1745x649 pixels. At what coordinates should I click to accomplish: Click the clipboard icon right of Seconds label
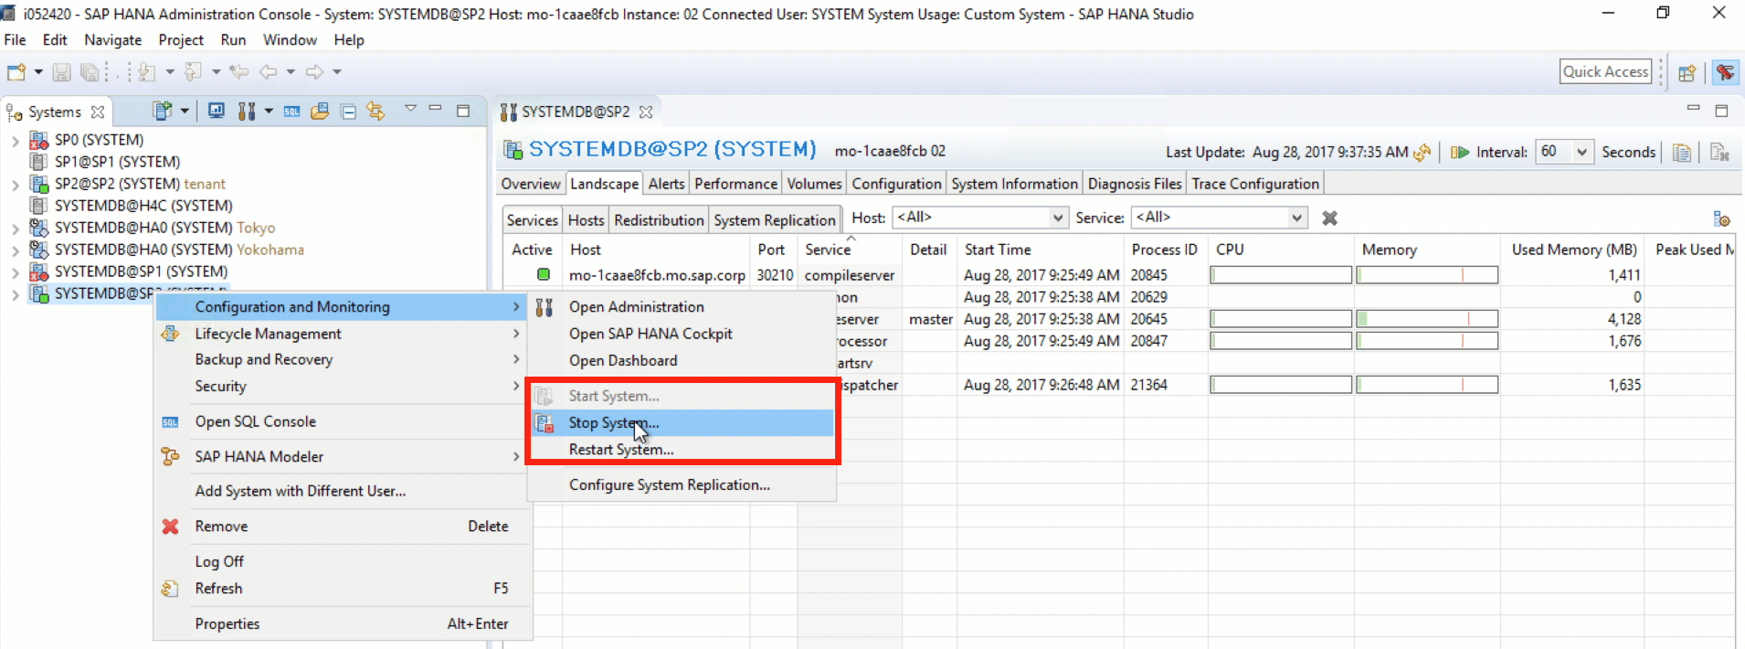click(x=1682, y=153)
